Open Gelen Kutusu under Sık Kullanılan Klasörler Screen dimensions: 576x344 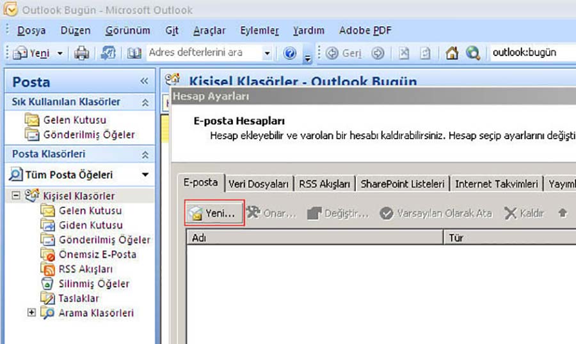pyautogui.click(x=75, y=120)
